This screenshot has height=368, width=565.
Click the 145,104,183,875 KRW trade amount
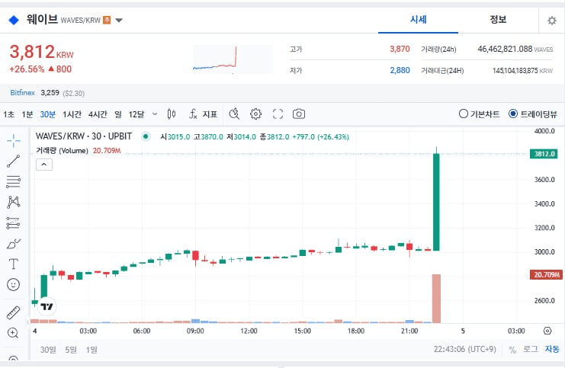coord(522,71)
